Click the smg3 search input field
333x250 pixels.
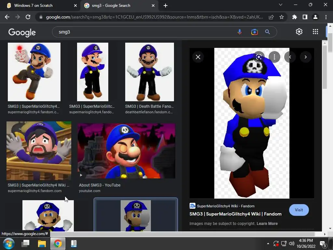click(x=144, y=32)
